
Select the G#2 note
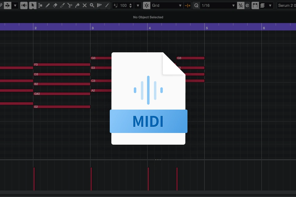[62, 94]
